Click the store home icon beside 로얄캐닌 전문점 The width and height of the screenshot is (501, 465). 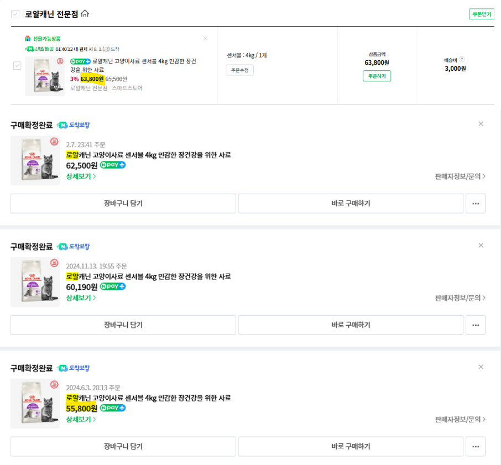coord(85,14)
